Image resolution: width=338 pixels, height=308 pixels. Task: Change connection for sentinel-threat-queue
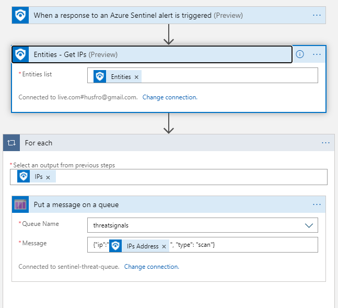click(151, 267)
